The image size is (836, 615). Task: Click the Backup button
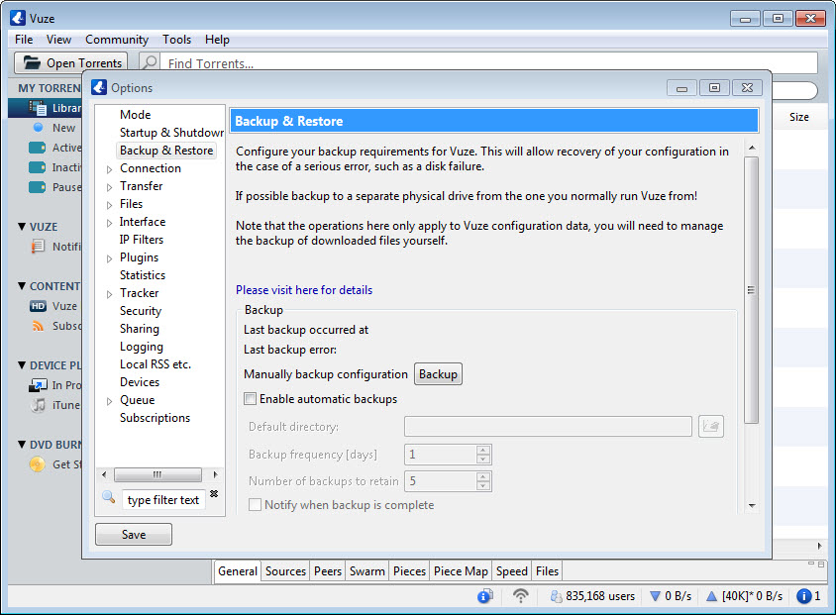coord(438,374)
